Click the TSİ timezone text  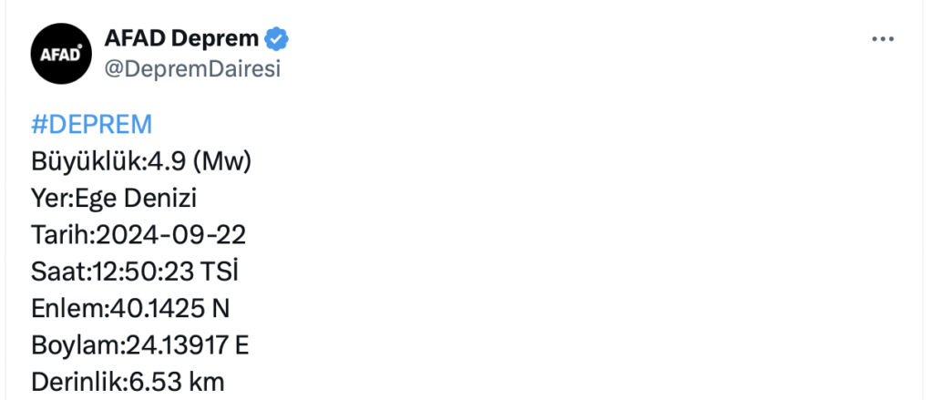point(219,272)
